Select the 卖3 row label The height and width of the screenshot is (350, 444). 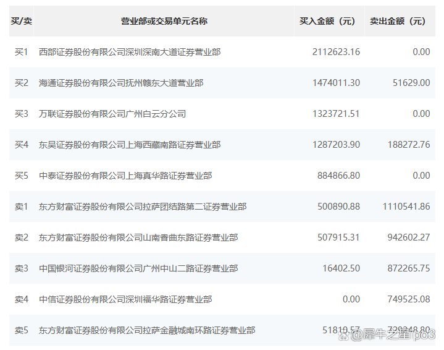tap(22, 268)
